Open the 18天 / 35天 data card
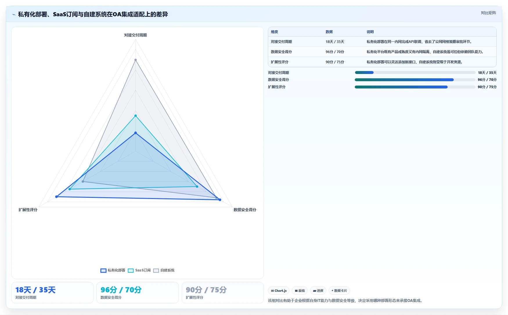Image resolution: width=508 pixels, height=315 pixels. pos(52,293)
